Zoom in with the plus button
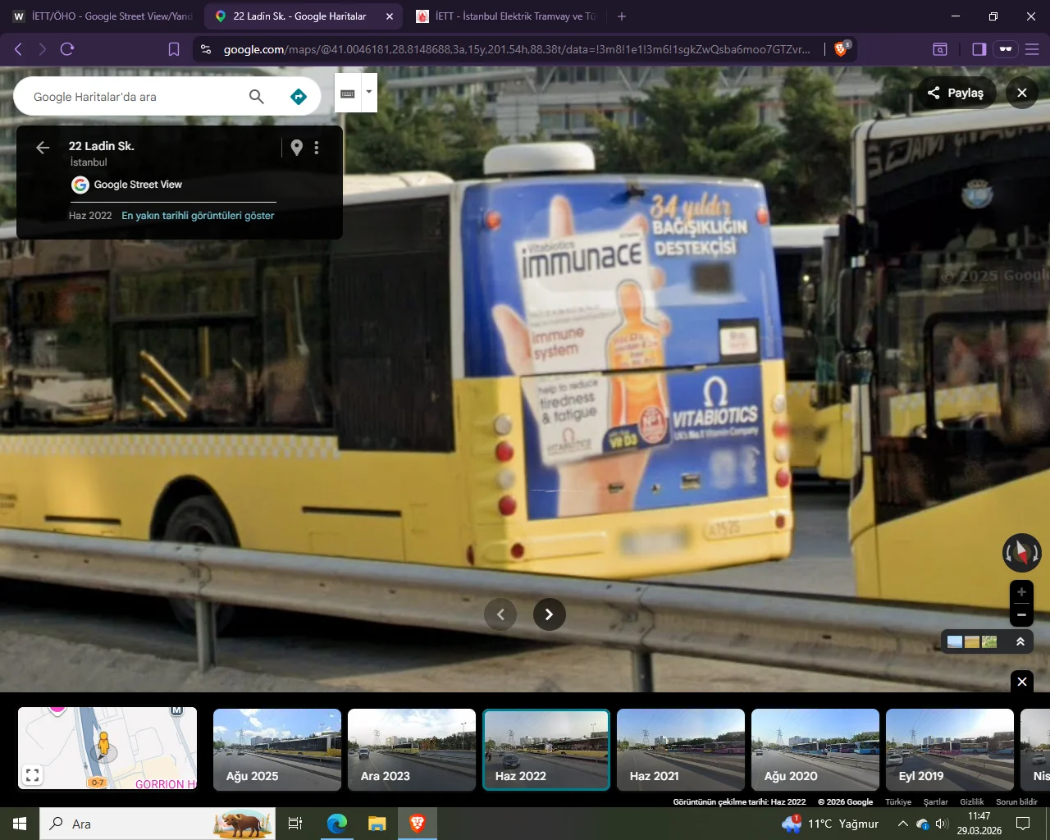Image resolution: width=1050 pixels, height=840 pixels. pyautogui.click(x=1021, y=592)
